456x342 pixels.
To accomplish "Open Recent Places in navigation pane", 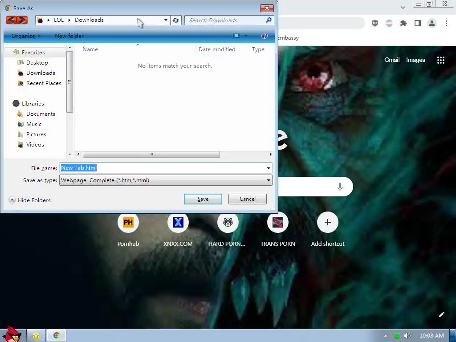I will pos(44,83).
